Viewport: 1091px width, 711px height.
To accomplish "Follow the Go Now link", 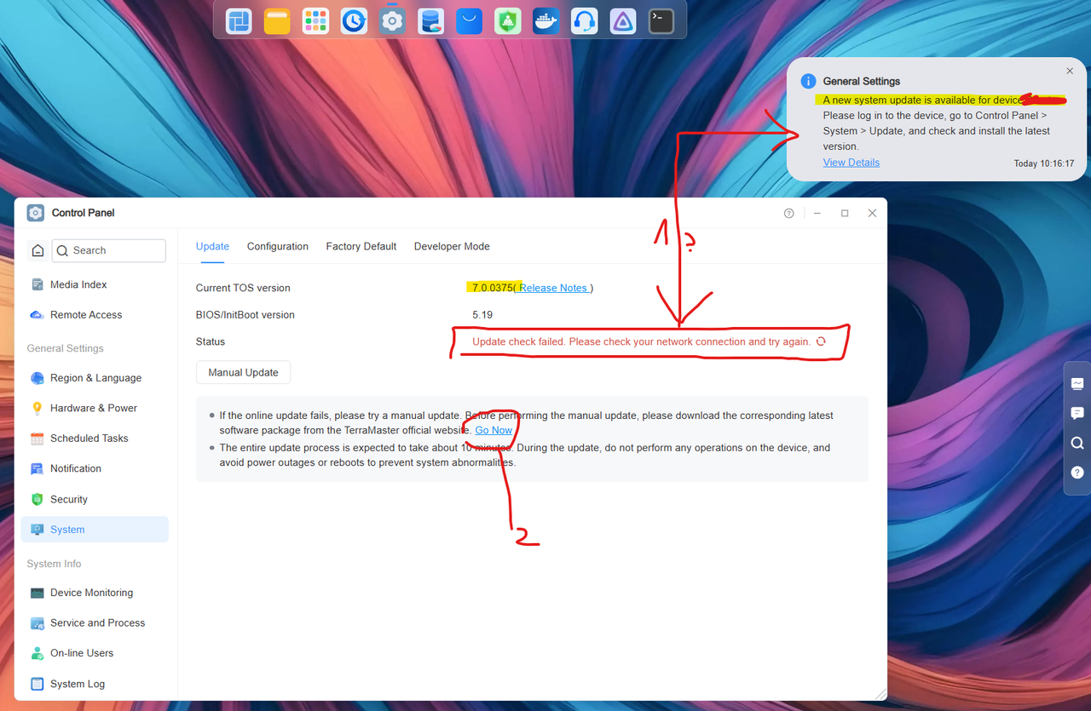I will [x=494, y=430].
